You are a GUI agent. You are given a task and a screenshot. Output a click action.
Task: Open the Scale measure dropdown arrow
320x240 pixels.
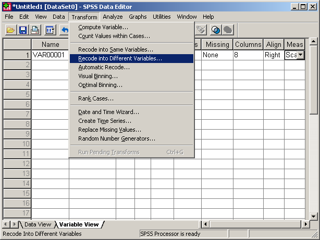300,55
